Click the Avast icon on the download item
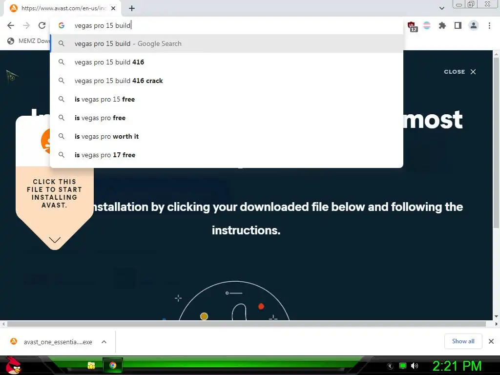The height and width of the screenshot is (375, 500). coord(14,341)
